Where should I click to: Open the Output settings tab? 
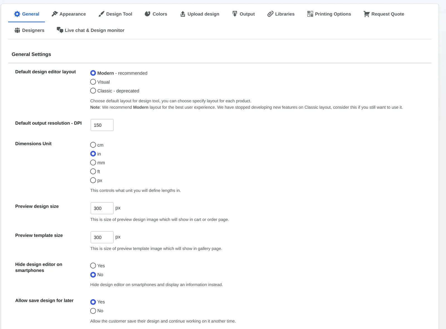[x=244, y=14]
